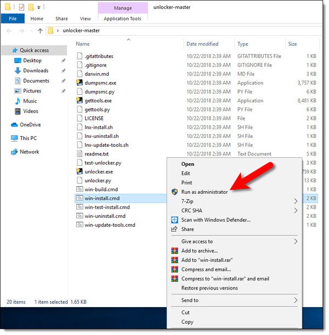Click the win-test-install.cmd file icon
329x335 pixels.
80,207
